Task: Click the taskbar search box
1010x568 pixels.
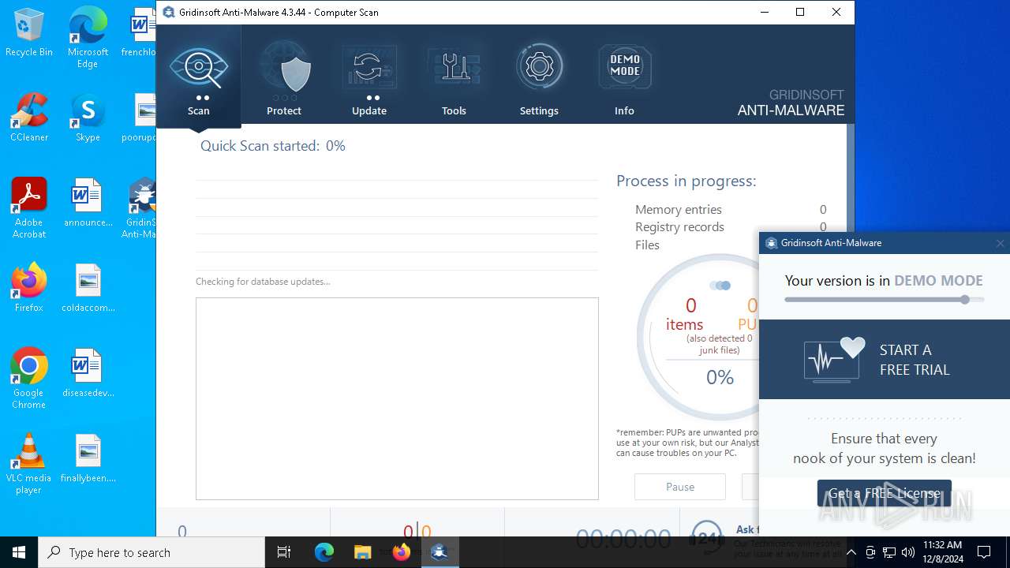Action: click(151, 552)
